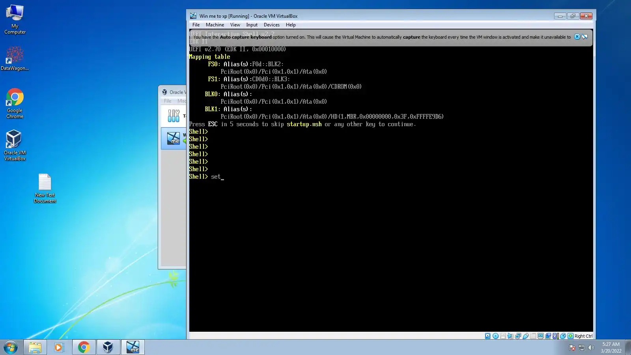Select the DataWagon desktop shortcut
The width and height of the screenshot is (631, 355).
coord(15,58)
